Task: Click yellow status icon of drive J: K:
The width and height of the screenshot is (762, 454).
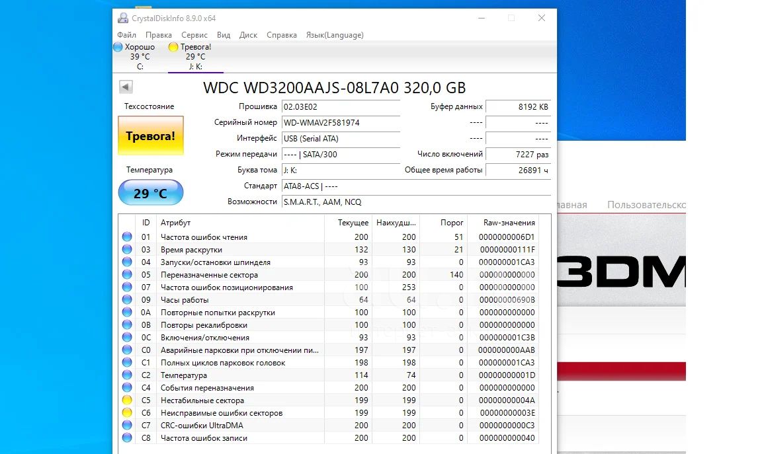Action: pos(173,47)
